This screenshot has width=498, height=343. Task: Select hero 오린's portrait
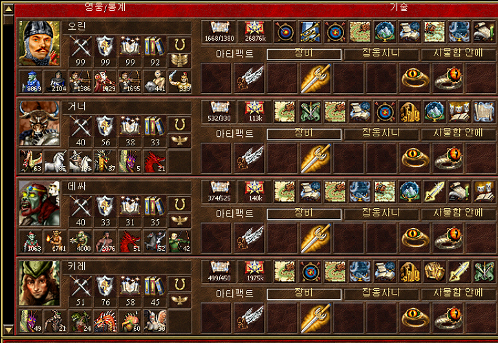point(39,43)
